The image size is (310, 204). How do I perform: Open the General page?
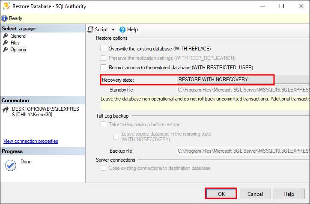[18, 36]
